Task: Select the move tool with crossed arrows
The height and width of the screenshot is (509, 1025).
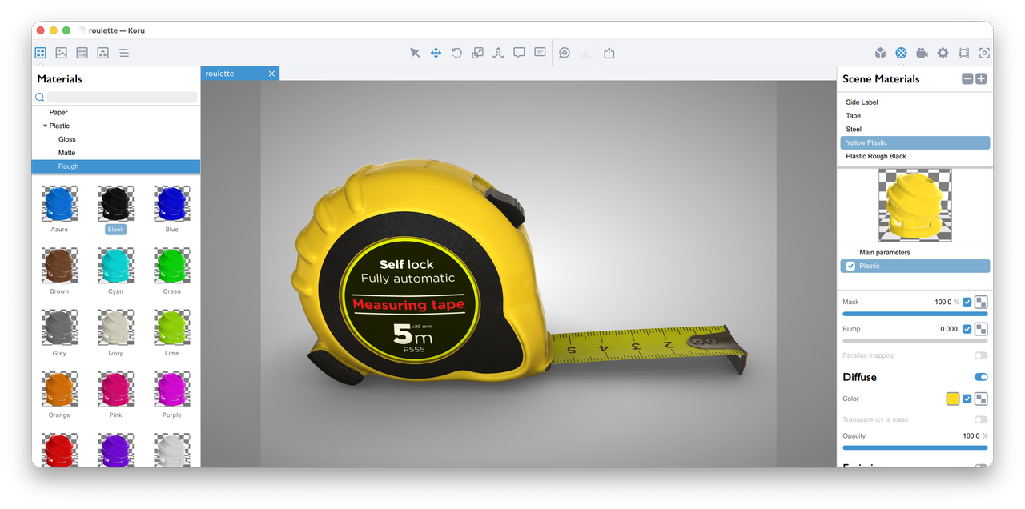Action: point(436,53)
